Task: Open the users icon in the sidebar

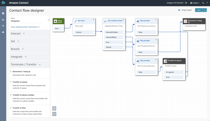Action: coord(3,32)
